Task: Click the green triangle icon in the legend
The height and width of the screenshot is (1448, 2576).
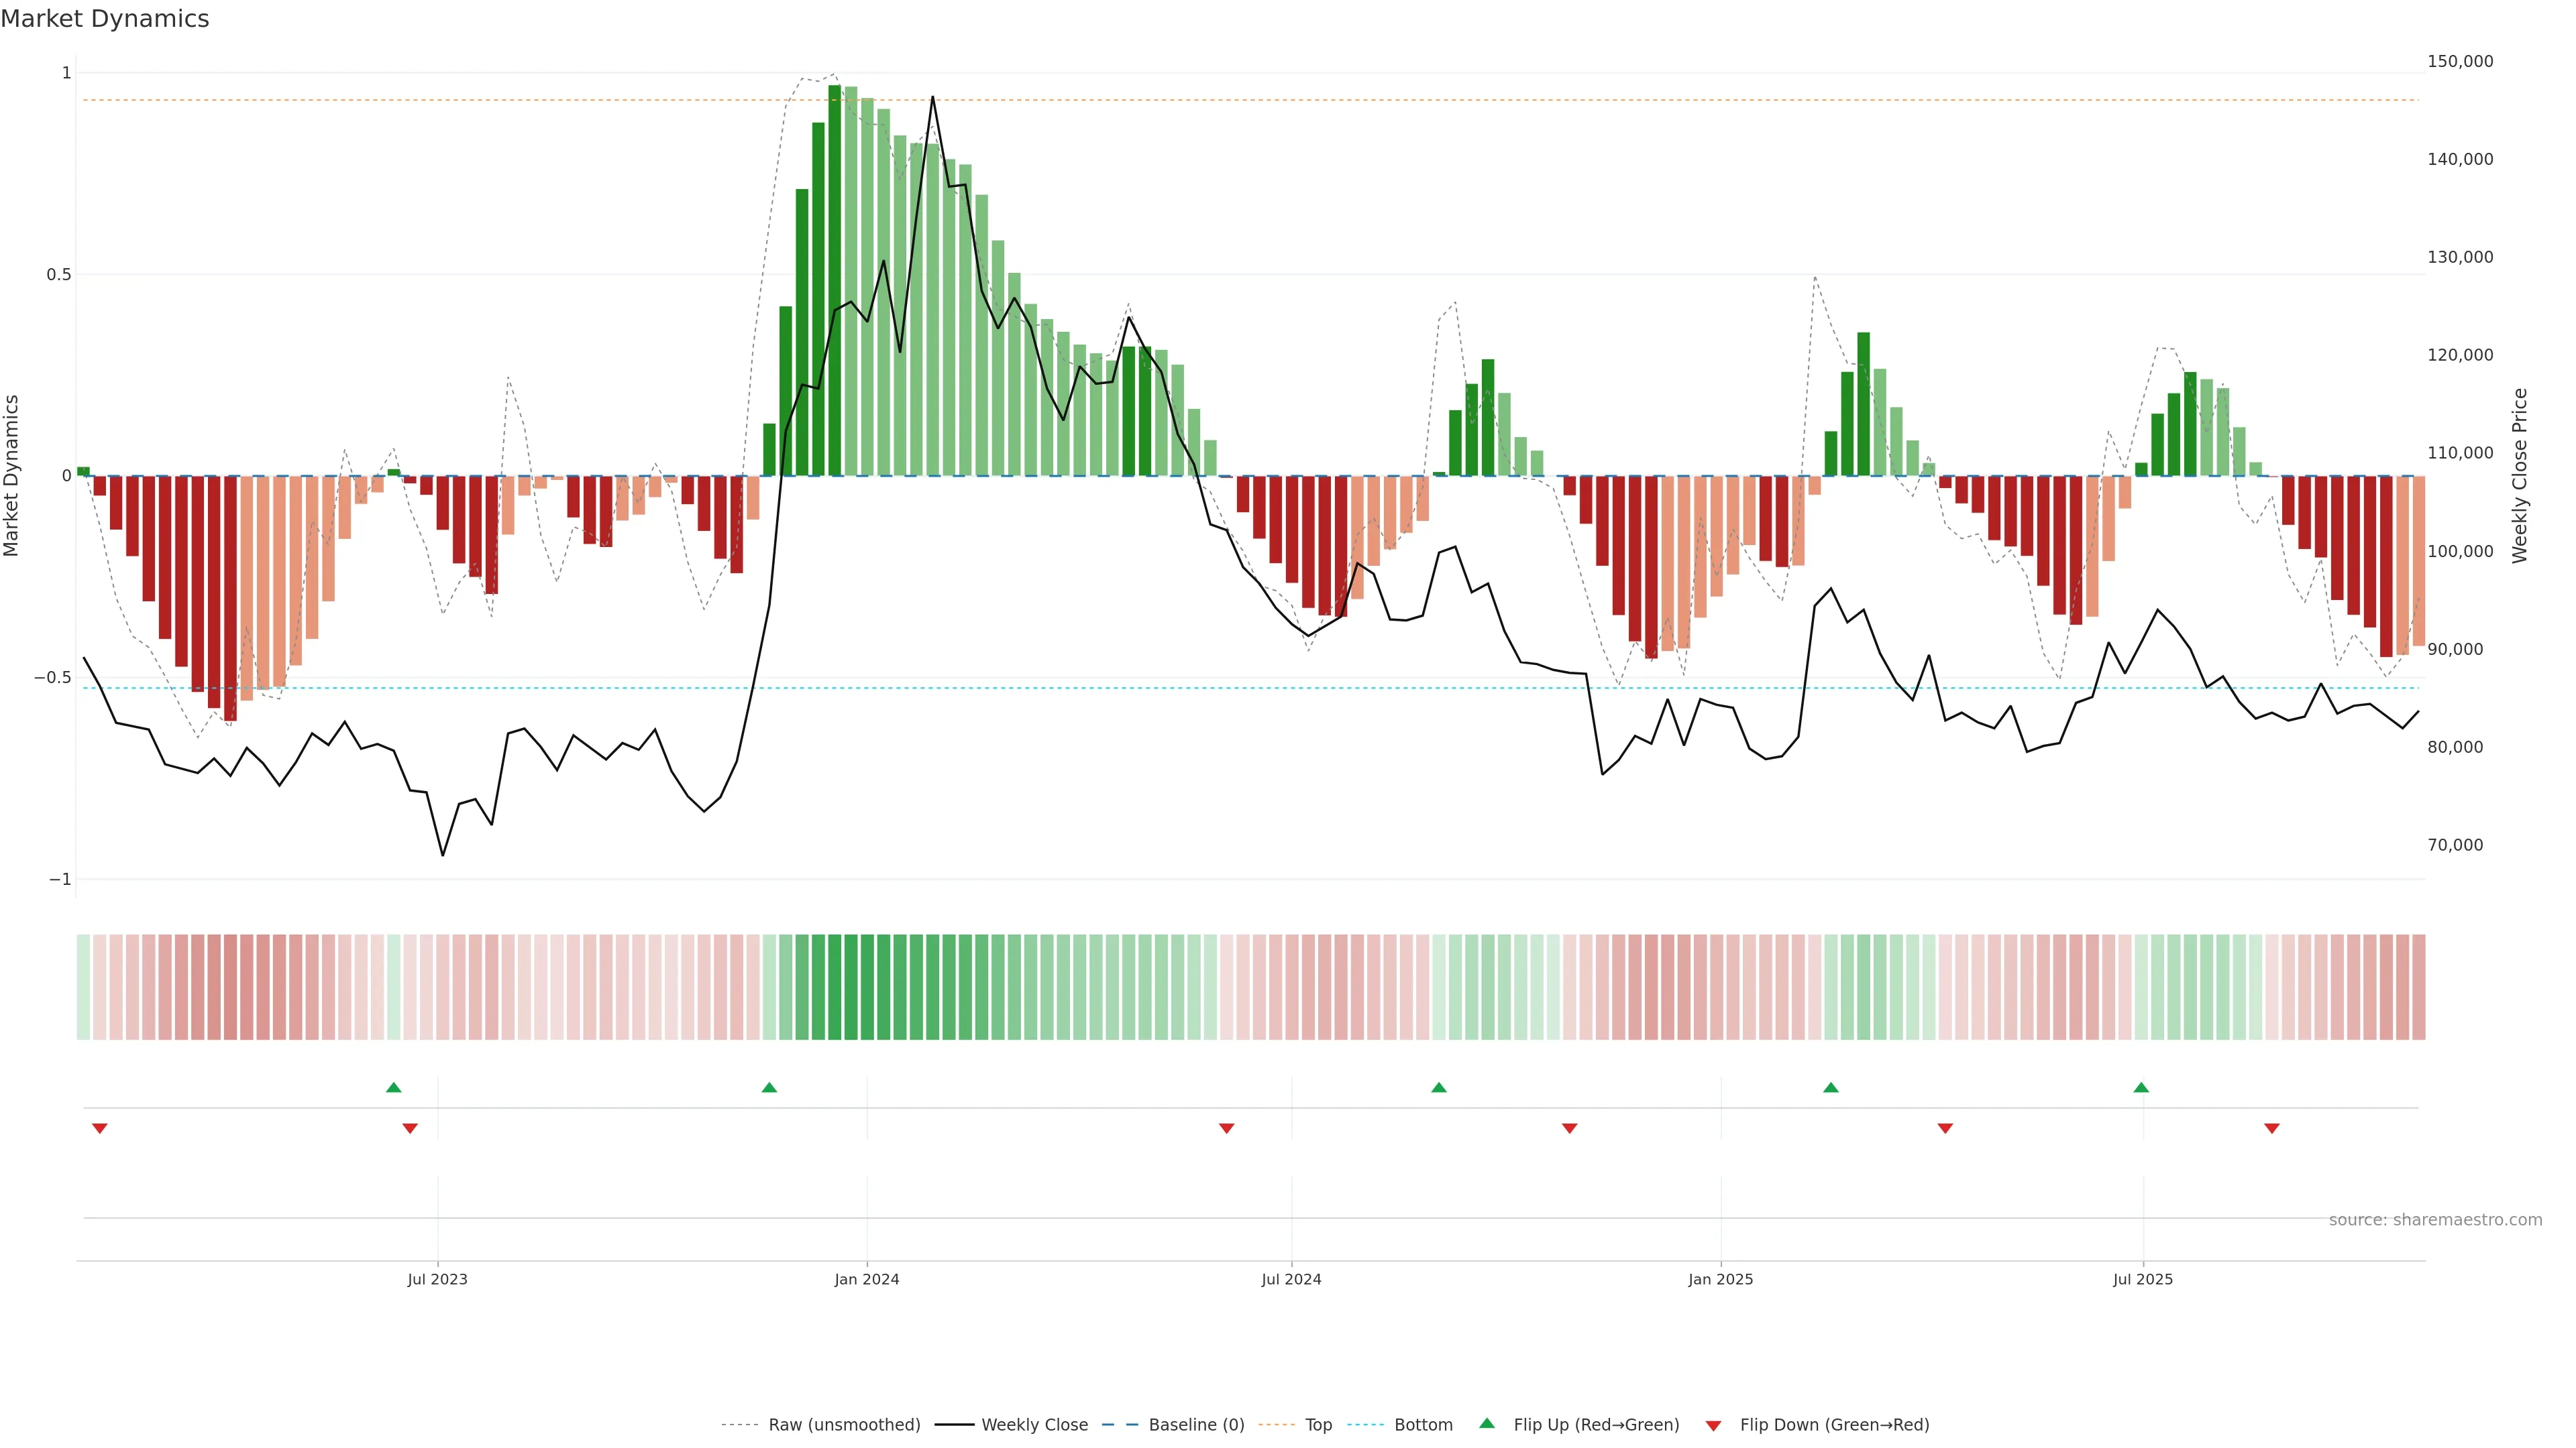Action: pyautogui.click(x=1487, y=1423)
